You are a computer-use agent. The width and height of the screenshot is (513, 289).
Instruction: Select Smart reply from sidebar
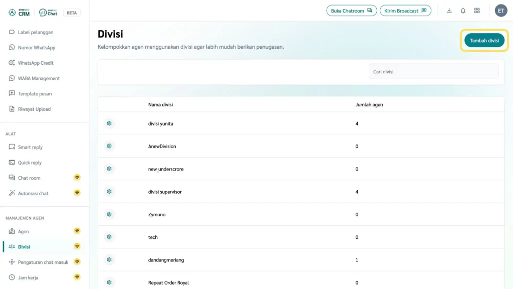(x=30, y=148)
